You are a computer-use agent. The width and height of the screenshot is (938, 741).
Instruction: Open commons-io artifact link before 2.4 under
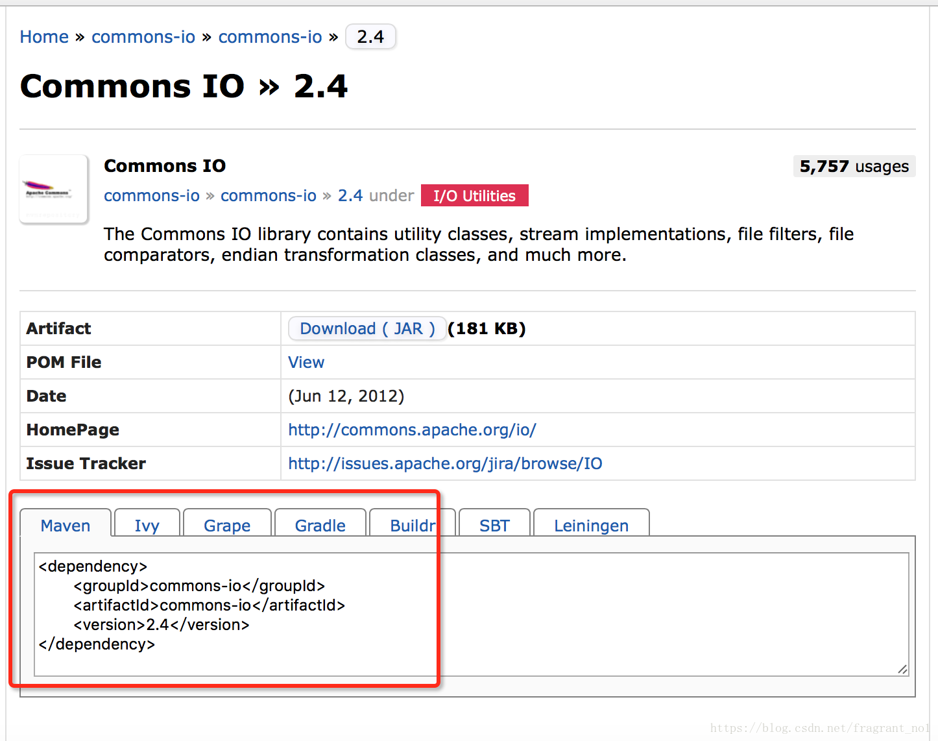[269, 195]
